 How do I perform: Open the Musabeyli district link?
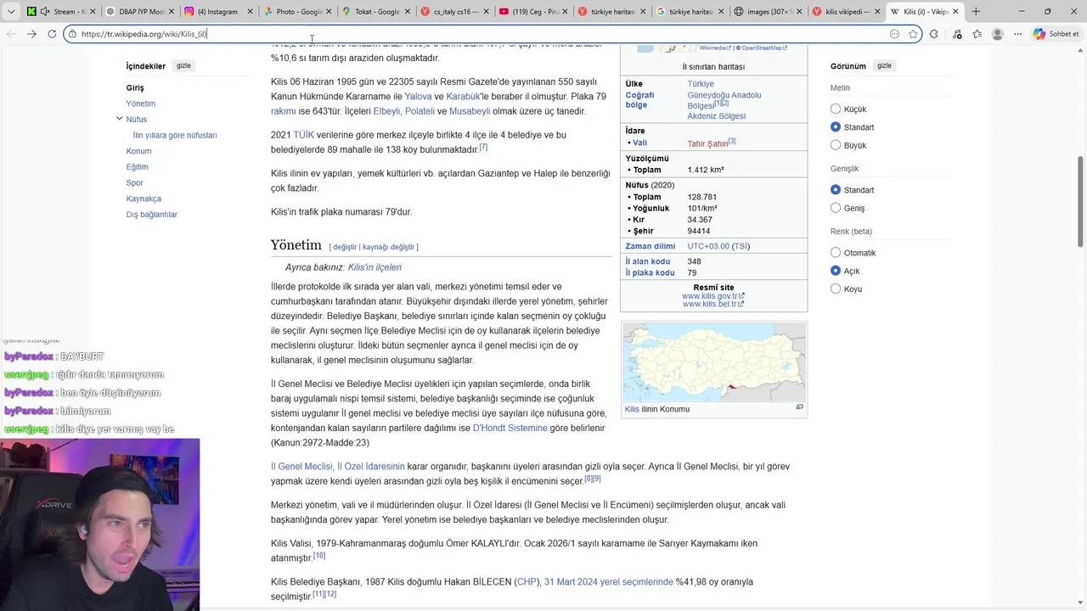click(x=470, y=111)
